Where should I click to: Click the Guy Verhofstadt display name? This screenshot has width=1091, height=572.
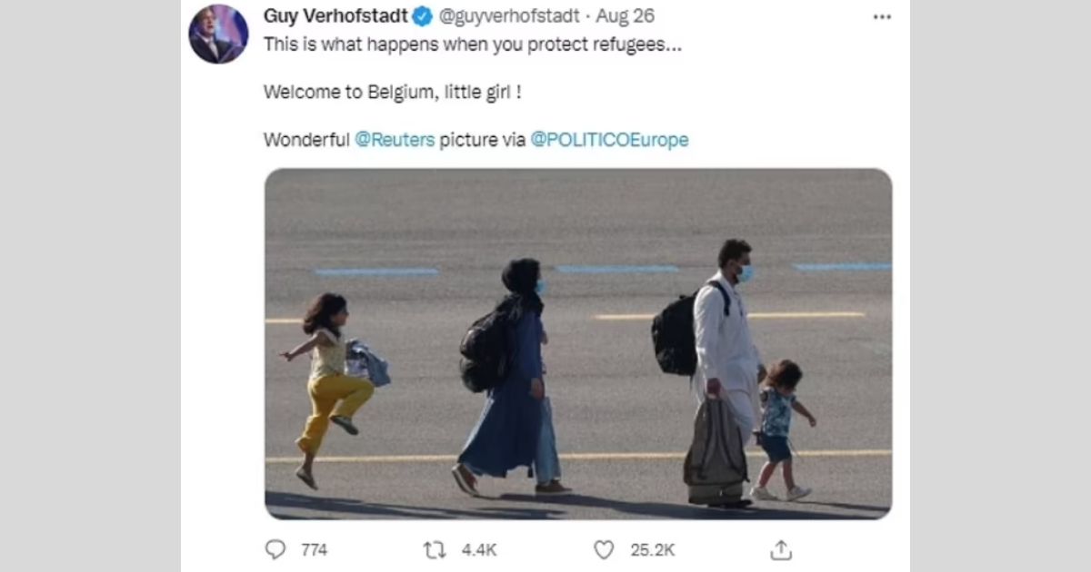point(335,16)
